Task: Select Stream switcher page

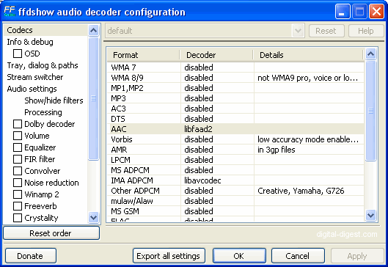Action: click(x=35, y=77)
